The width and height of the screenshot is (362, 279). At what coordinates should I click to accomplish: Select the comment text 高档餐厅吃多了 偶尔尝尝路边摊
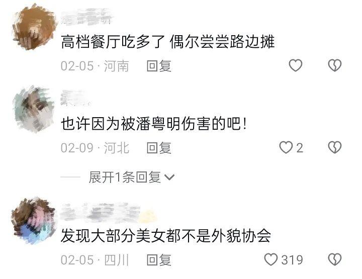click(168, 42)
